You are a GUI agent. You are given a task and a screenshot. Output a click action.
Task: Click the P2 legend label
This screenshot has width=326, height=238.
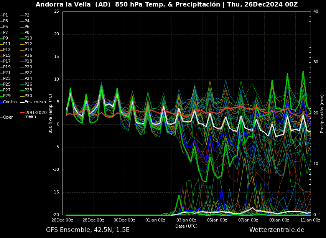click(x=27, y=15)
